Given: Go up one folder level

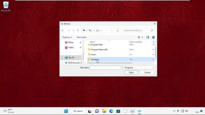Looking at the screenshot, I should pos(78,30).
